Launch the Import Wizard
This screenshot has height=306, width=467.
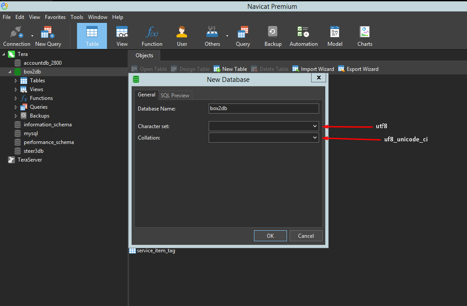click(313, 69)
